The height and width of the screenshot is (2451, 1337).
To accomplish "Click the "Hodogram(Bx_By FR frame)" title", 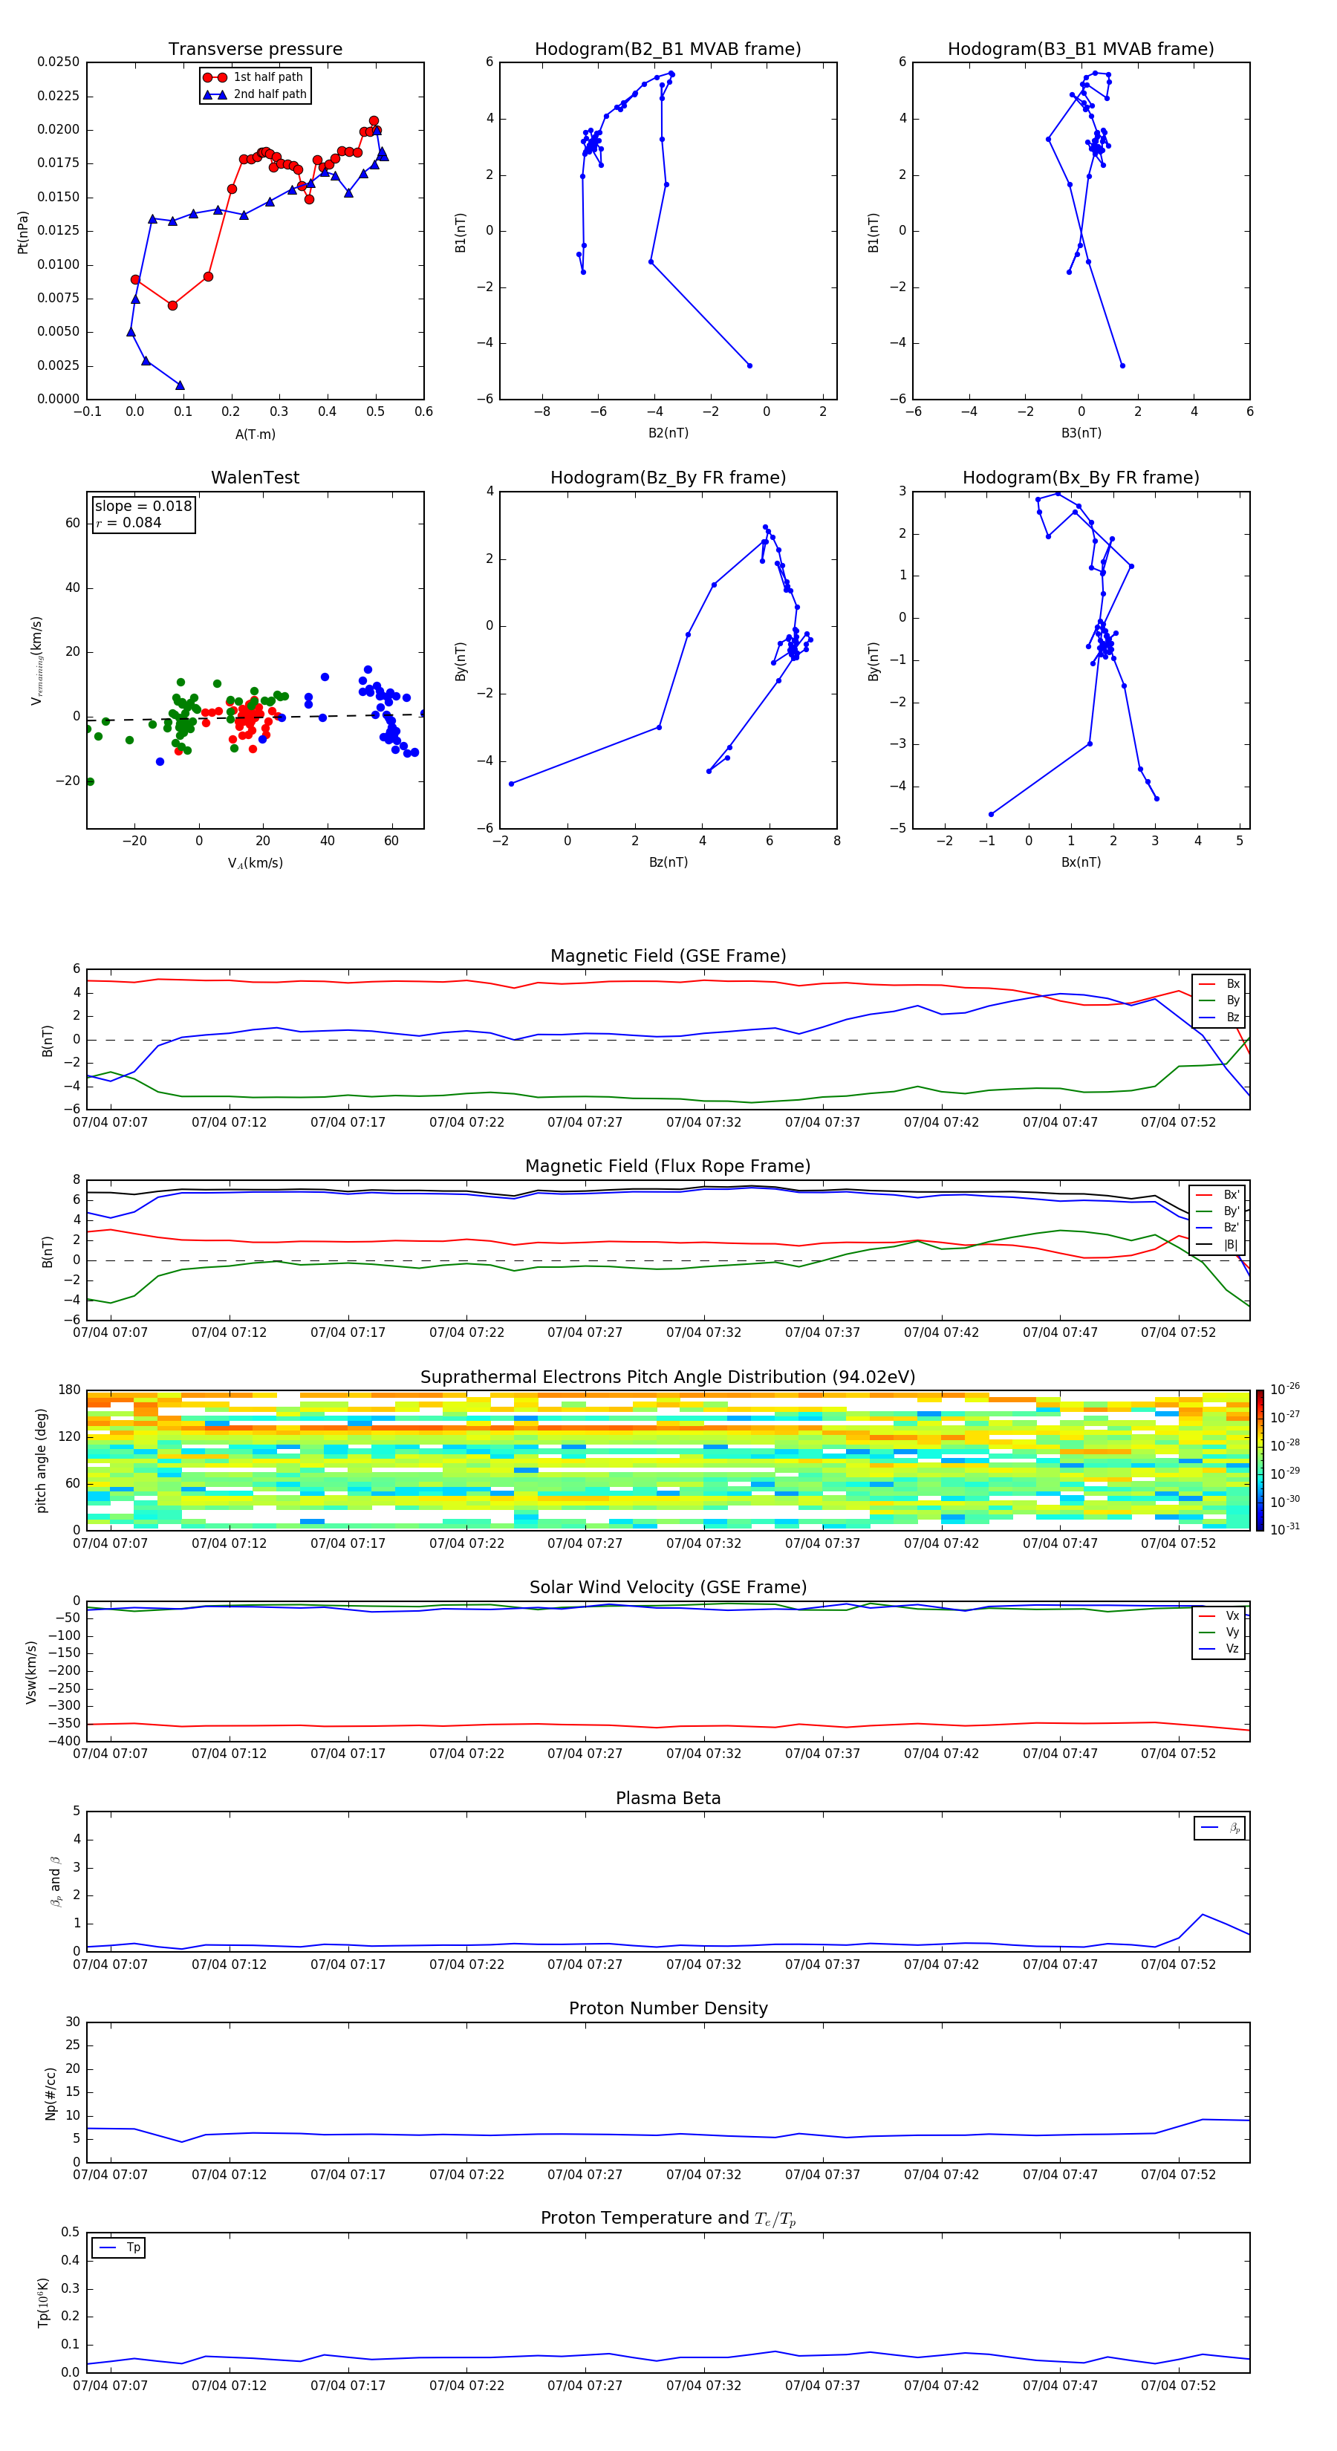I will tap(1081, 478).
